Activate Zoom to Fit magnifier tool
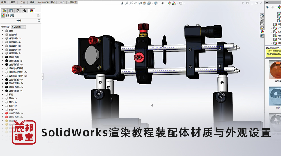The image size is (281, 156). [x=127, y=3]
